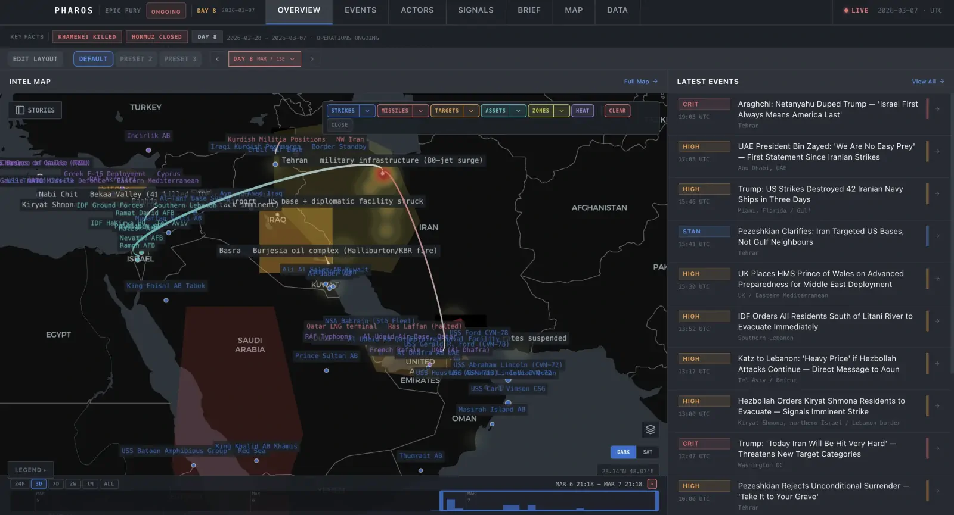
Task: Click the King Faisal AB Tabuk dot
Action: [166, 300]
